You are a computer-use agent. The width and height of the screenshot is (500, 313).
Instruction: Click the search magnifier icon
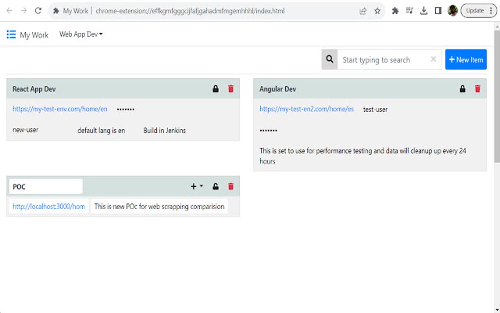(329, 59)
